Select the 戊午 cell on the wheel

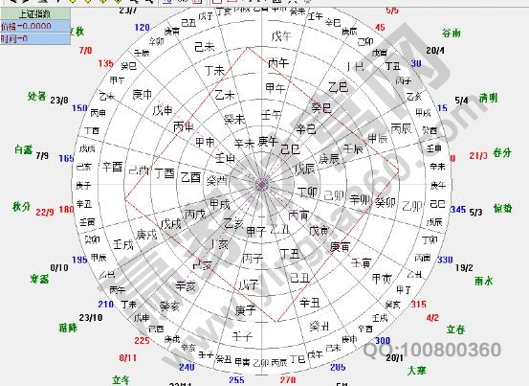(281, 36)
